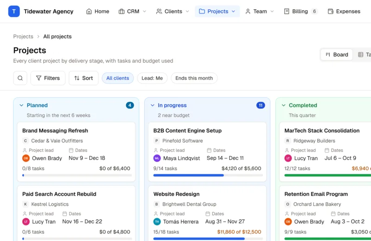The width and height of the screenshot is (371, 241).
Task: Toggle the All clients filter chip
Action: pos(118,78)
